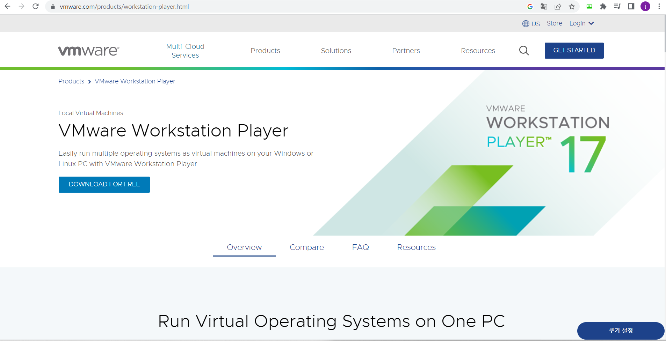Image resolution: width=666 pixels, height=341 pixels.
Task: Open the purple profile avatar
Action: (x=645, y=6)
